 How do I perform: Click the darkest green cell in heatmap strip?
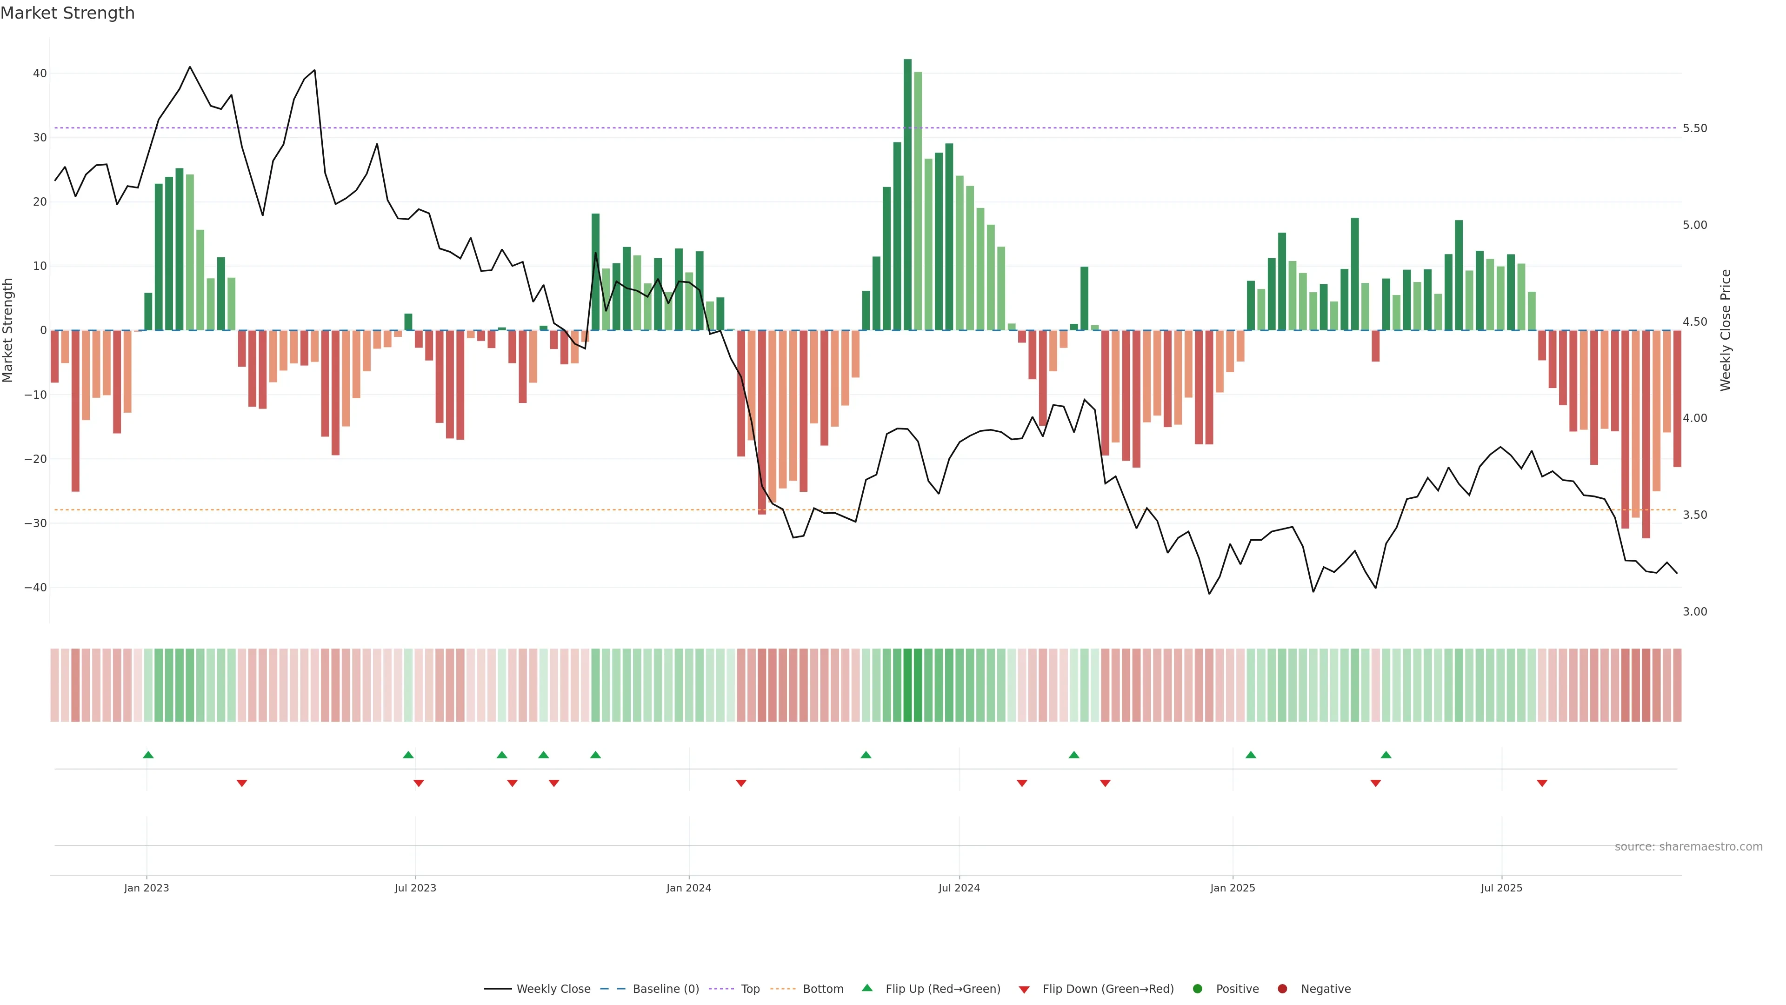pos(907,685)
